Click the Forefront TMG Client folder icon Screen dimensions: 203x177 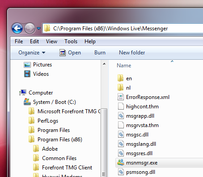36,167
